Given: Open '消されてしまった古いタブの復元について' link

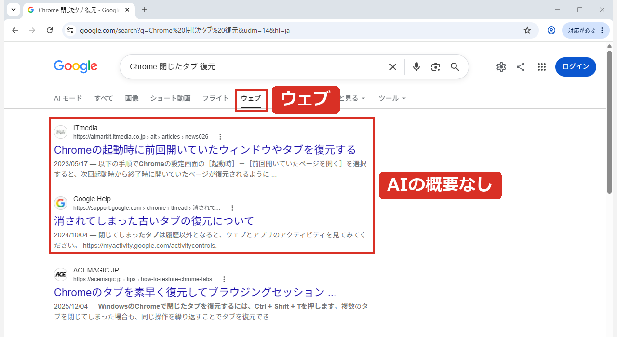Looking at the screenshot, I should pos(154,220).
